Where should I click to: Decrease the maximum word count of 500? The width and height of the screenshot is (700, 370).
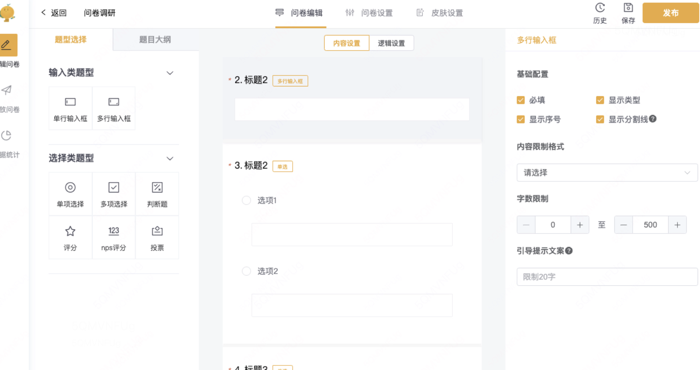coord(624,225)
